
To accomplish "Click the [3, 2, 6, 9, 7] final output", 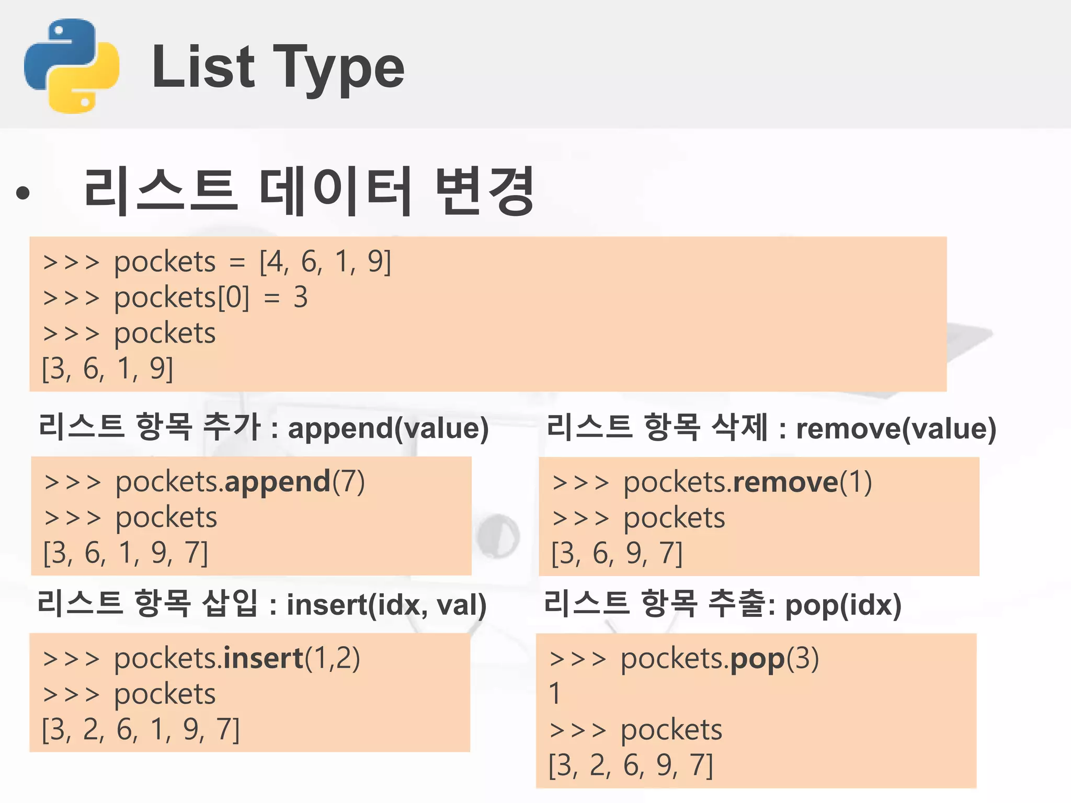I will point(631,765).
